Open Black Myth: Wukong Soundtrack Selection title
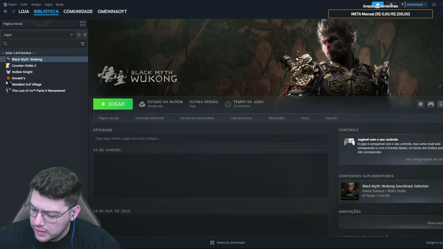443x249 pixels. 395,186
